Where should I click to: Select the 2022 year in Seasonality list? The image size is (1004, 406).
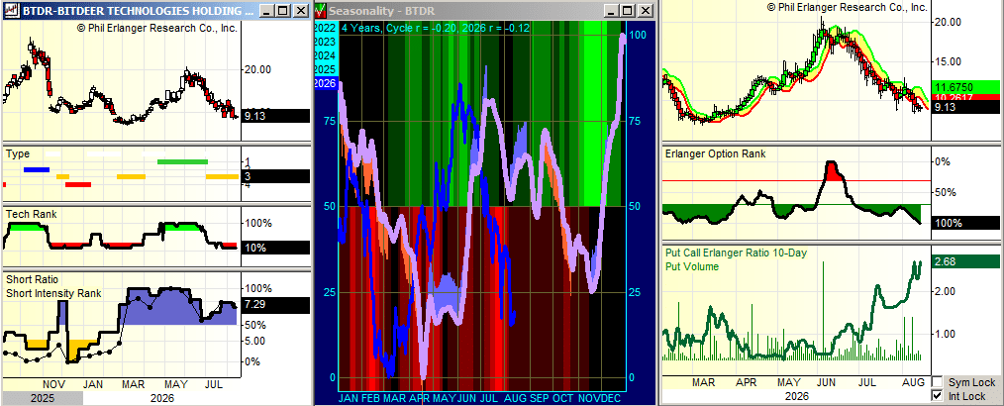coord(325,28)
